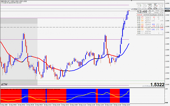
Task: Select the USD Industri news row
Action: tap(150, 30)
